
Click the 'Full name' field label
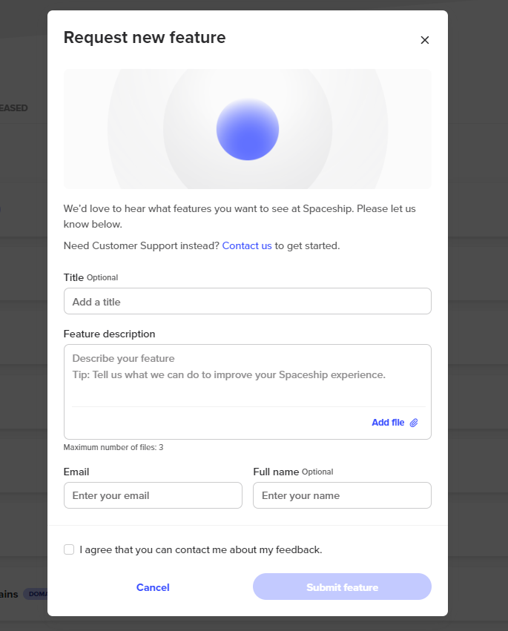(x=276, y=472)
